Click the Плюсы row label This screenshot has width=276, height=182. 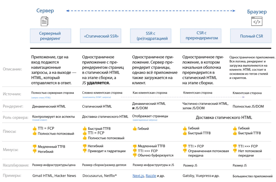click(10, 131)
